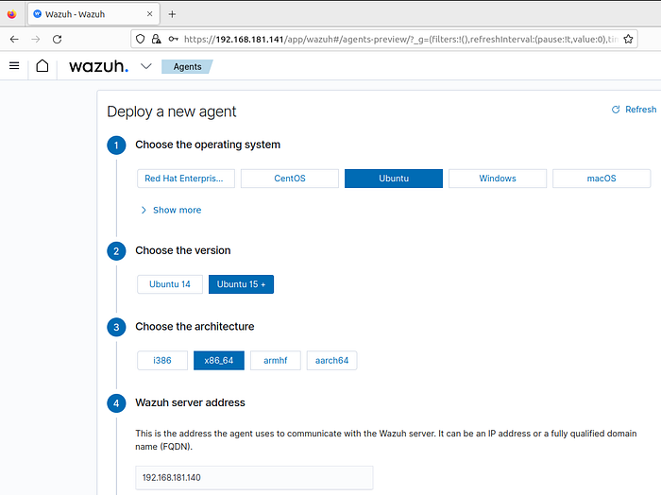This screenshot has height=495, width=661.
Task: Close the Wazuh browser tab
Action: tap(149, 14)
